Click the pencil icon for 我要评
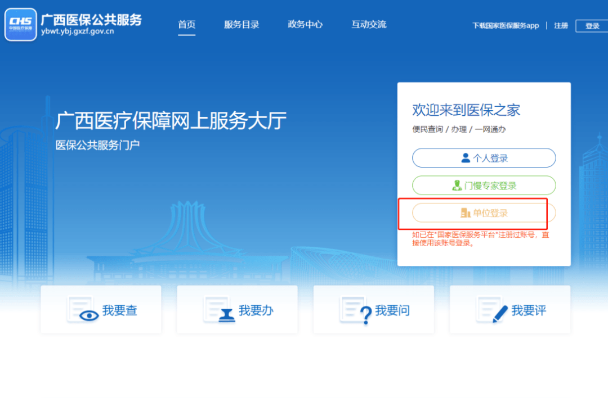 click(500, 314)
